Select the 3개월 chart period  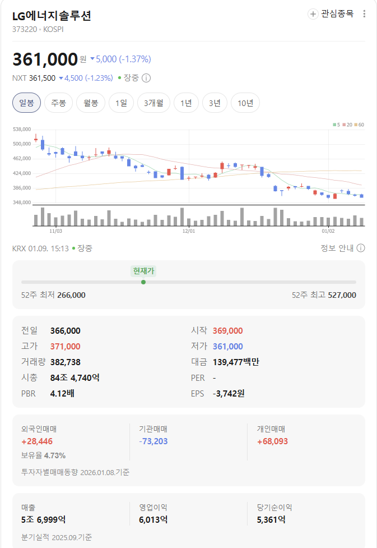pos(153,103)
